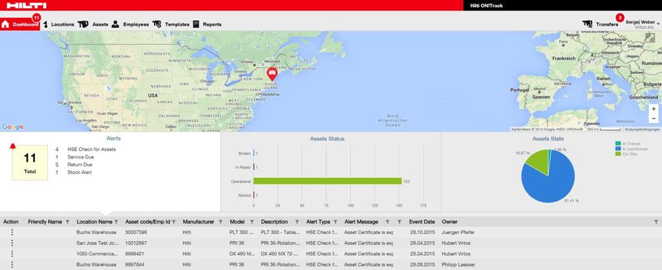Open the Transfers menu

[607, 24]
